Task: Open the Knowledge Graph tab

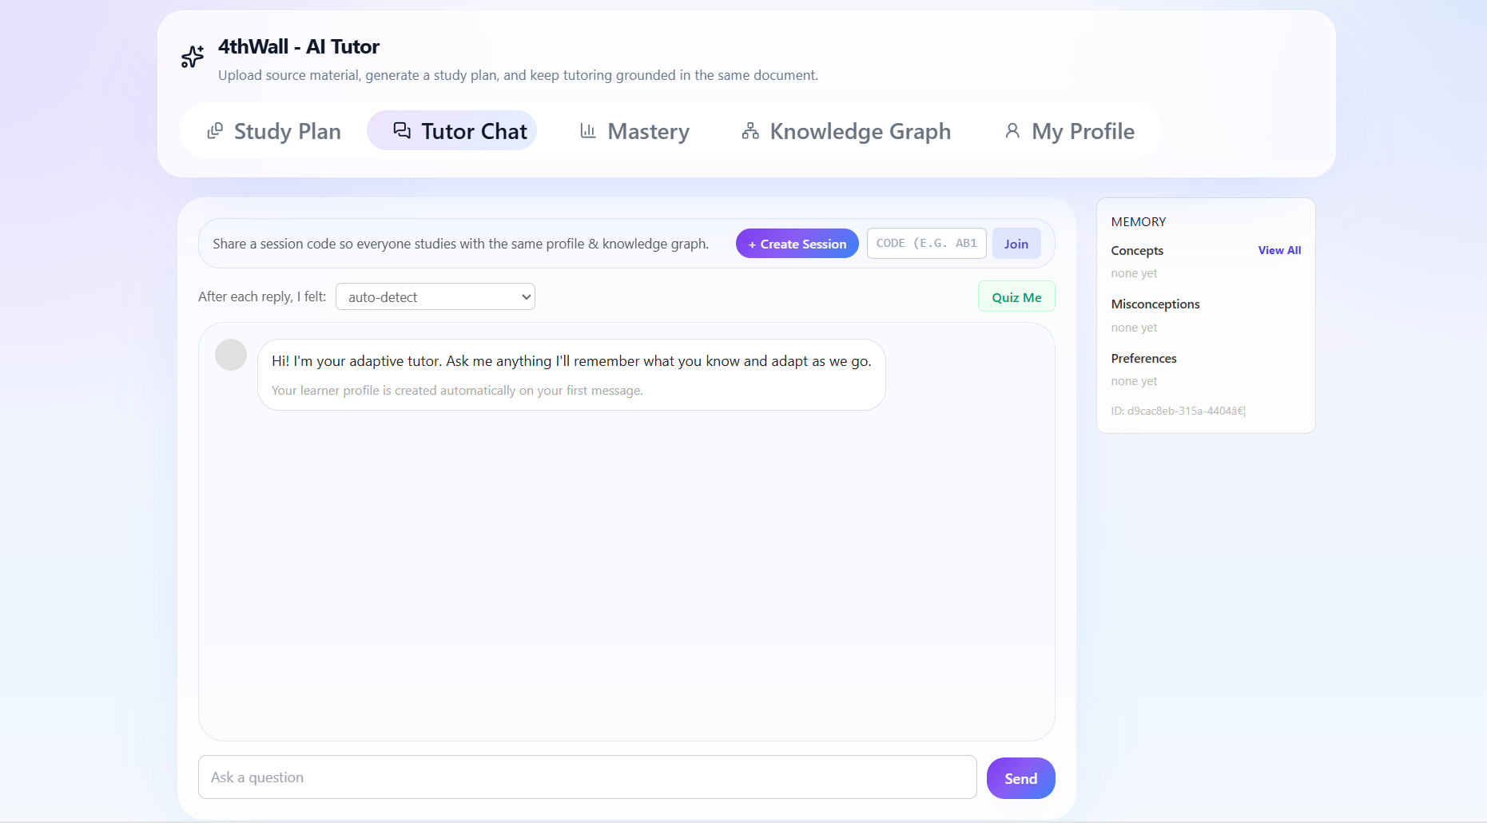Action: click(846, 130)
